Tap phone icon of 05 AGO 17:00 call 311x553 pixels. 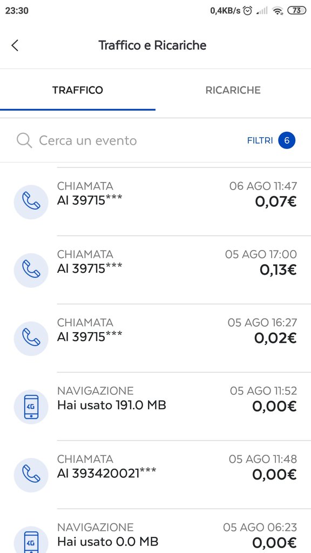pyautogui.click(x=31, y=270)
